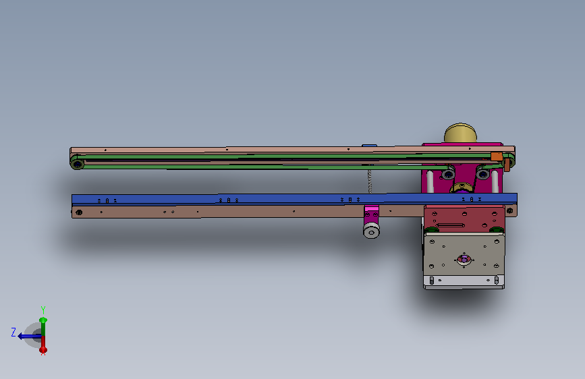Select the gray motor mounting plate
585x379 pixels.
[x=464, y=255]
